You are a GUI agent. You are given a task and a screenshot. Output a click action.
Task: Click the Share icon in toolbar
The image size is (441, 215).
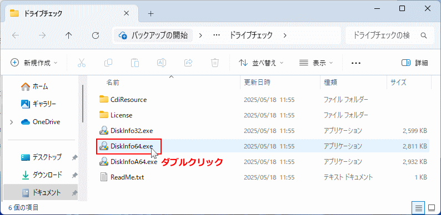[x=188, y=63]
